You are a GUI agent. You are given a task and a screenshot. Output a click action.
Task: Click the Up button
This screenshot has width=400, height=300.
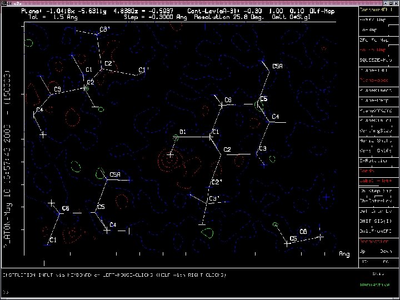[x=362, y=252]
